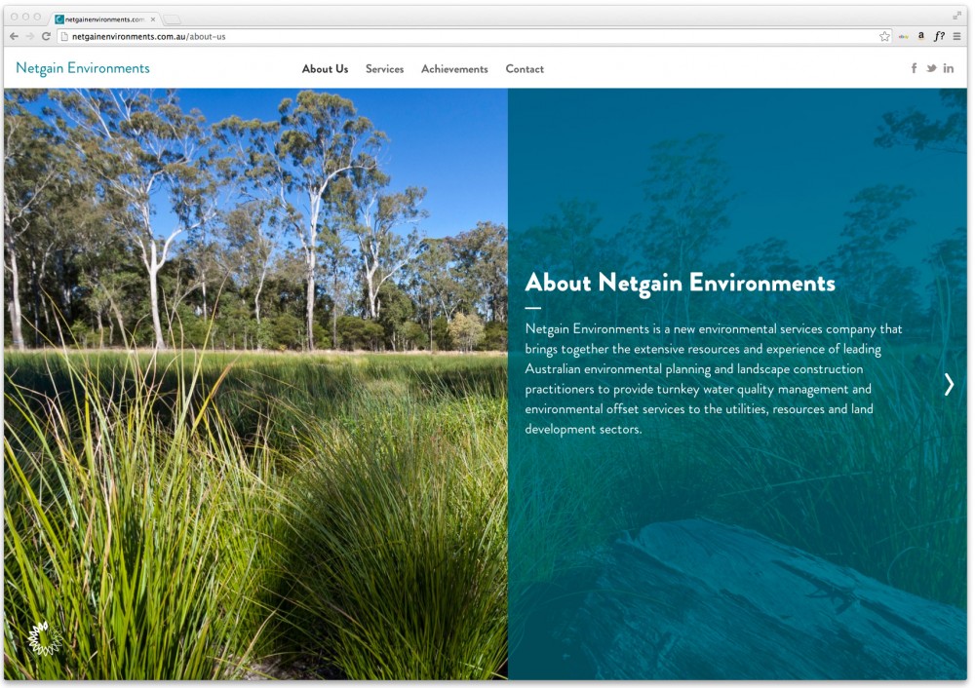
Task: Open the Amazon 'a' extension icon
Action: click(x=921, y=36)
